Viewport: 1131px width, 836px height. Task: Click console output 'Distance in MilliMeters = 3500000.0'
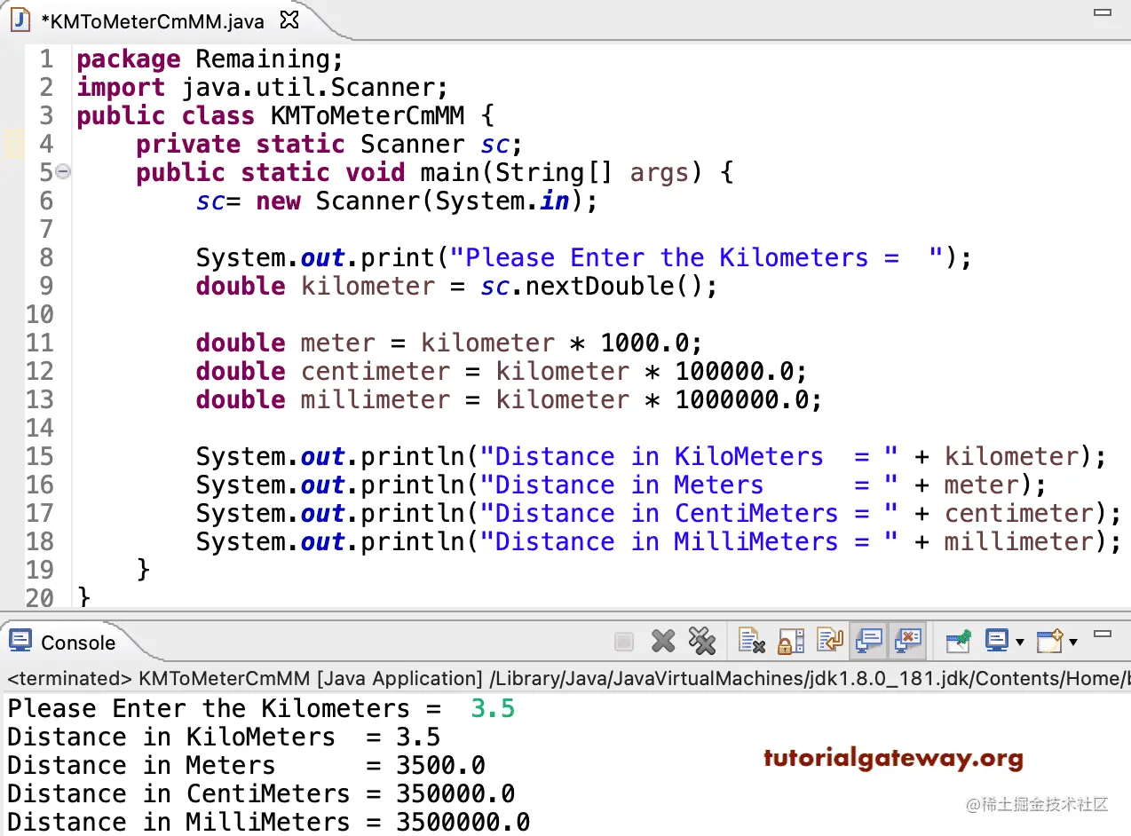pyautogui.click(x=268, y=823)
